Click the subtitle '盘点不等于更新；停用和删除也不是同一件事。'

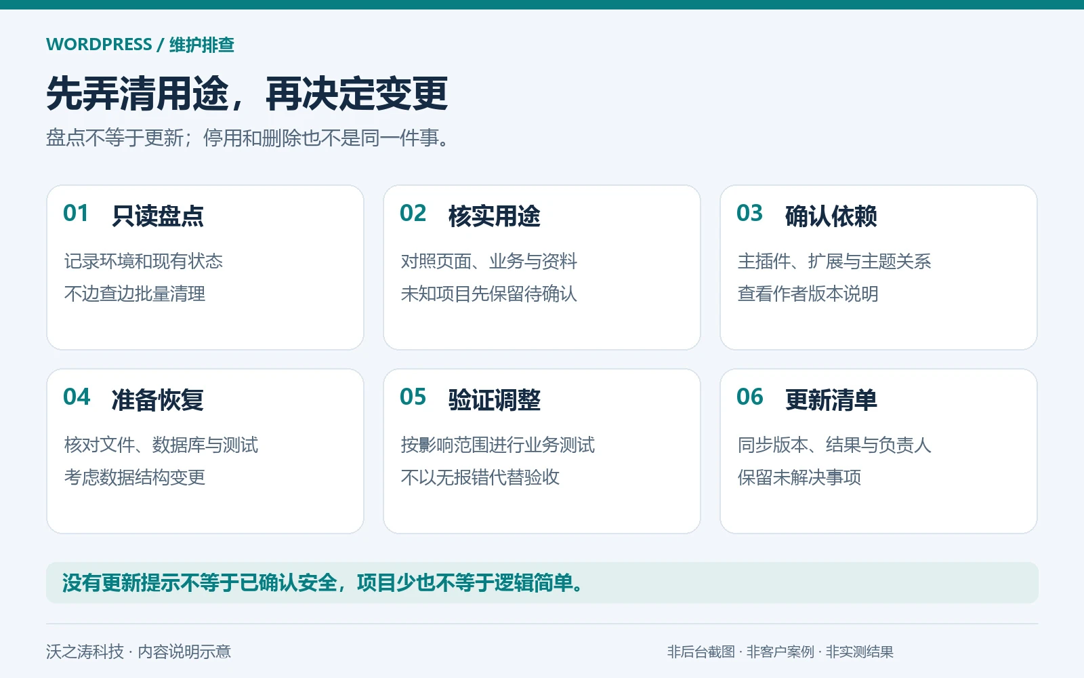click(248, 138)
